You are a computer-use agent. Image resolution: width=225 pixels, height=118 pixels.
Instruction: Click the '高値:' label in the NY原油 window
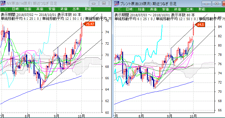point(40,9)
